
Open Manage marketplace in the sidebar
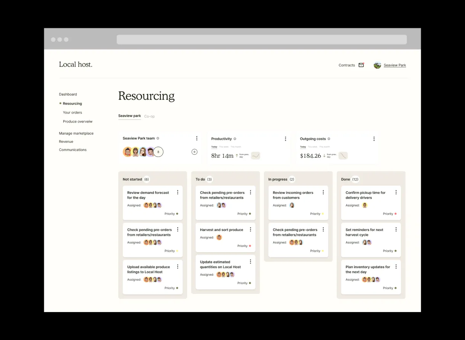pyautogui.click(x=76, y=134)
